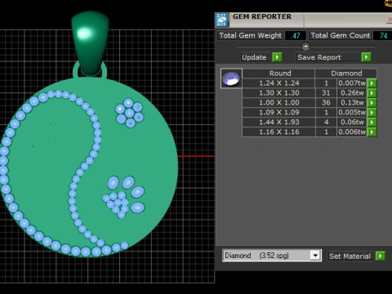Select the 1.16 X 1.16 size cell

pyautogui.click(x=278, y=132)
